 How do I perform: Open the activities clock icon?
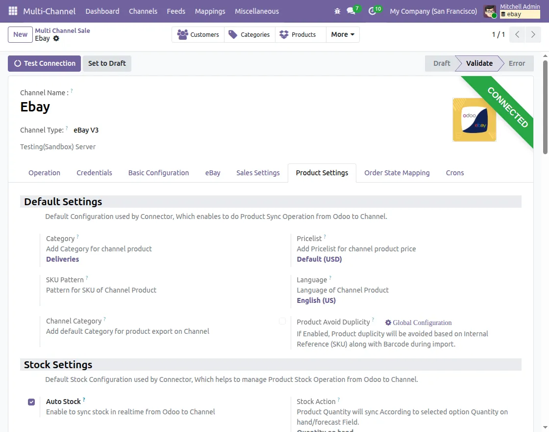pyautogui.click(x=372, y=11)
